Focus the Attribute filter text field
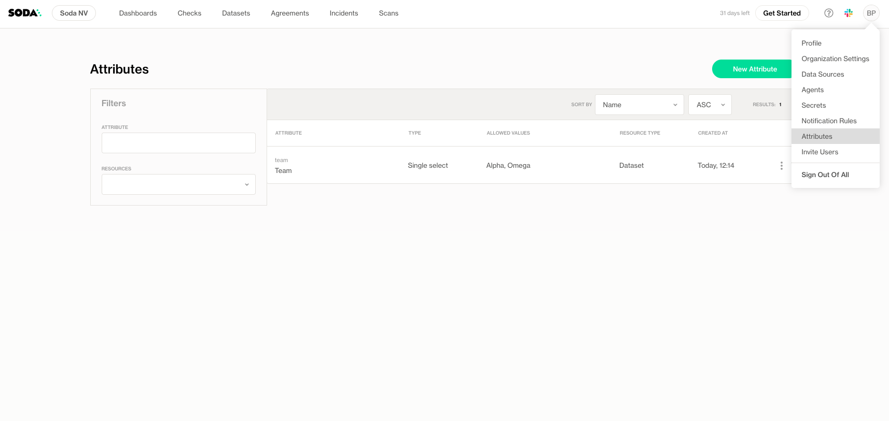The height and width of the screenshot is (421, 889). click(178, 143)
